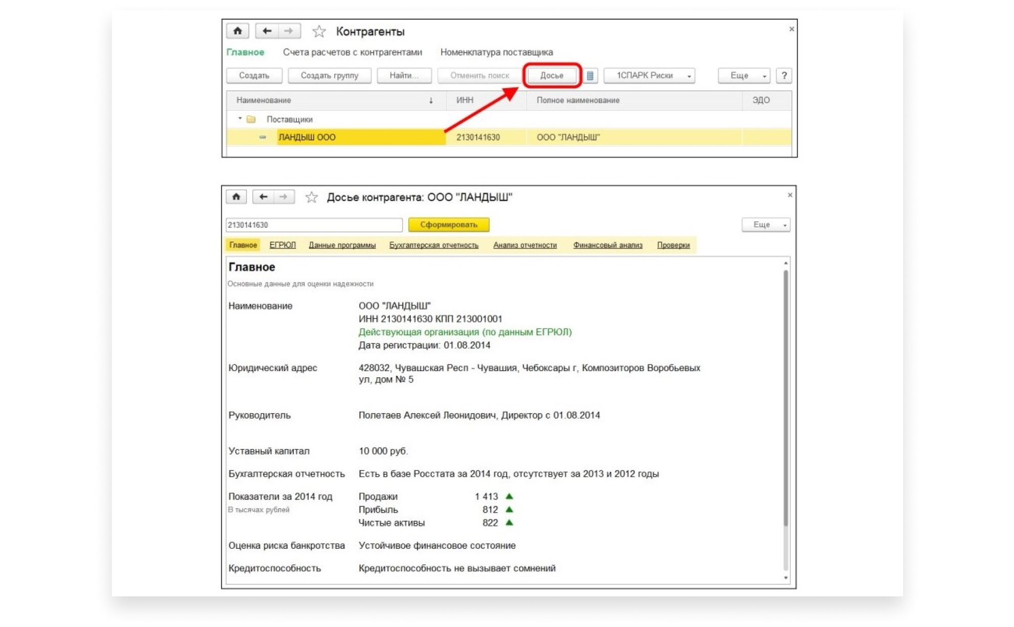This screenshot has height=627, width=1014.
Task: Click the green up arrow next to Продажи
Action: (x=509, y=496)
